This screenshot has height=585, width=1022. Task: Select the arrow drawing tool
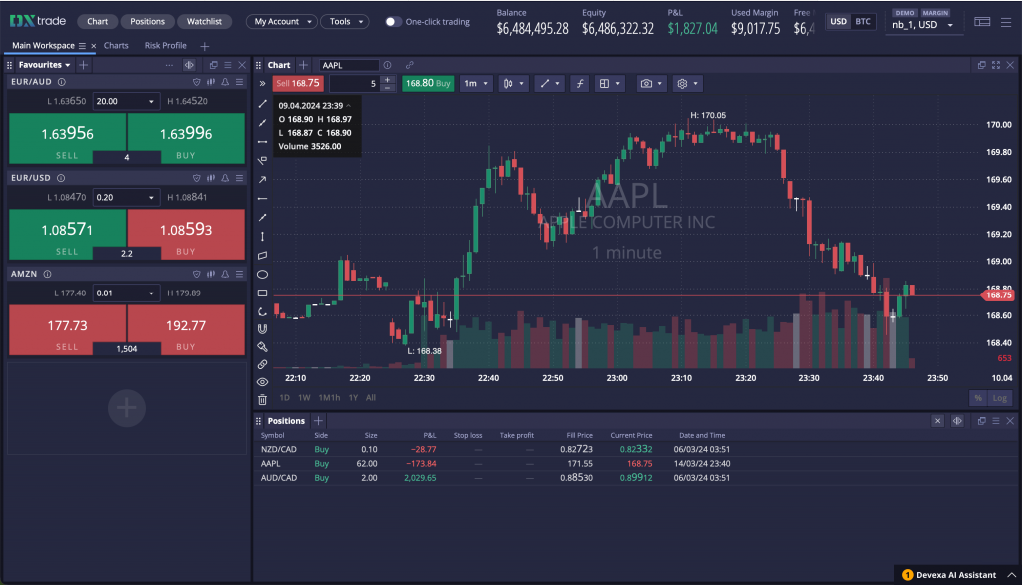(x=262, y=180)
